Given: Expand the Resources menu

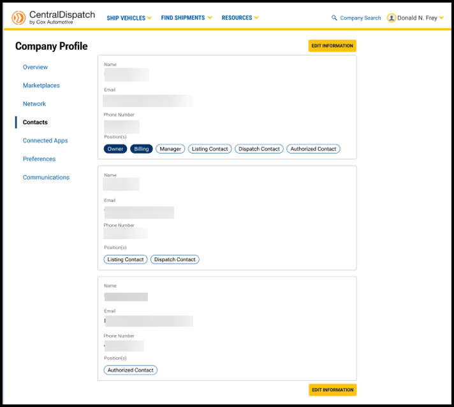Looking at the screenshot, I should (240, 18).
